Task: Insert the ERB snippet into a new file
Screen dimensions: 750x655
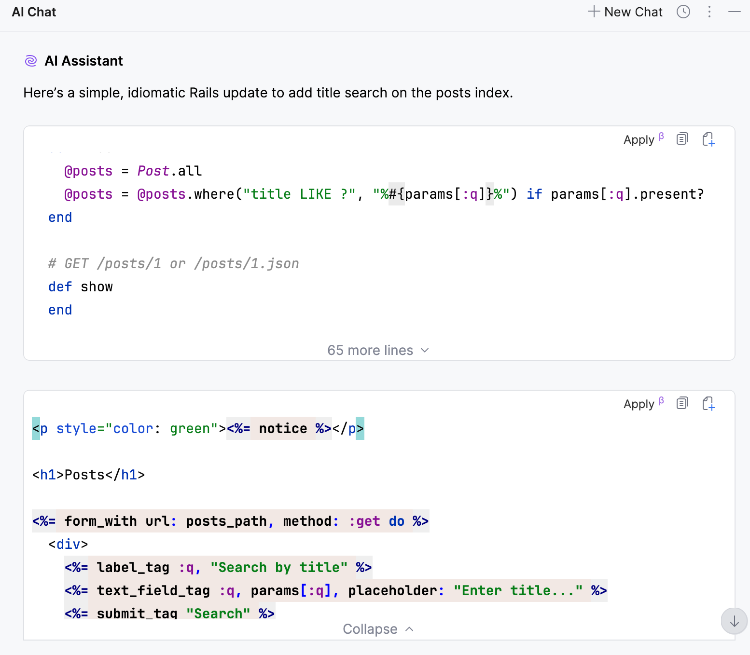Action: point(708,403)
